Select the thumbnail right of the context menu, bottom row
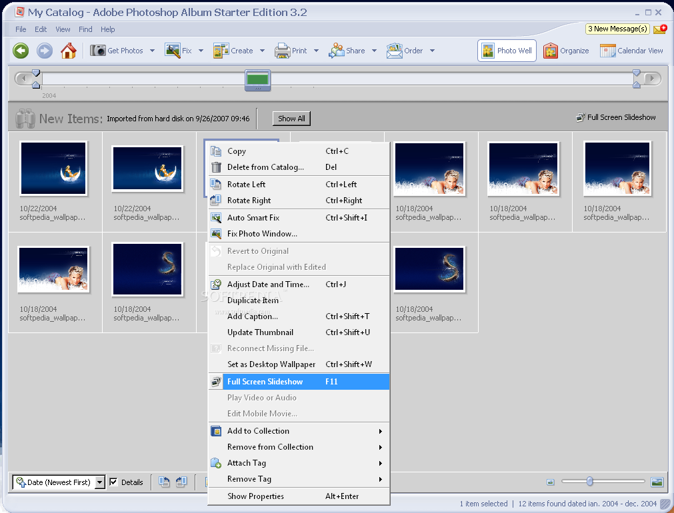 point(429,269)
